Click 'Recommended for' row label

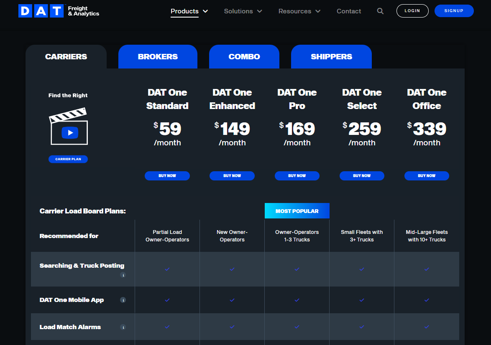pos(69,236)
